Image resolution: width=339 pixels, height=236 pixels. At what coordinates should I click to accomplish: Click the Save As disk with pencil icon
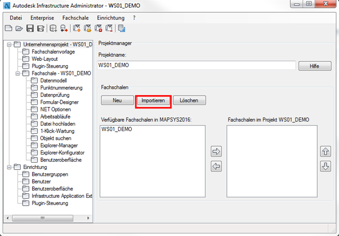(41, 28)
